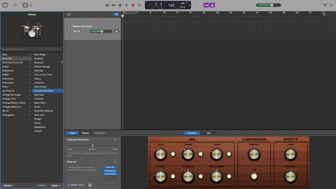
Task: Toggle the blue Catch playhead button
Action: tap(116, 14)
